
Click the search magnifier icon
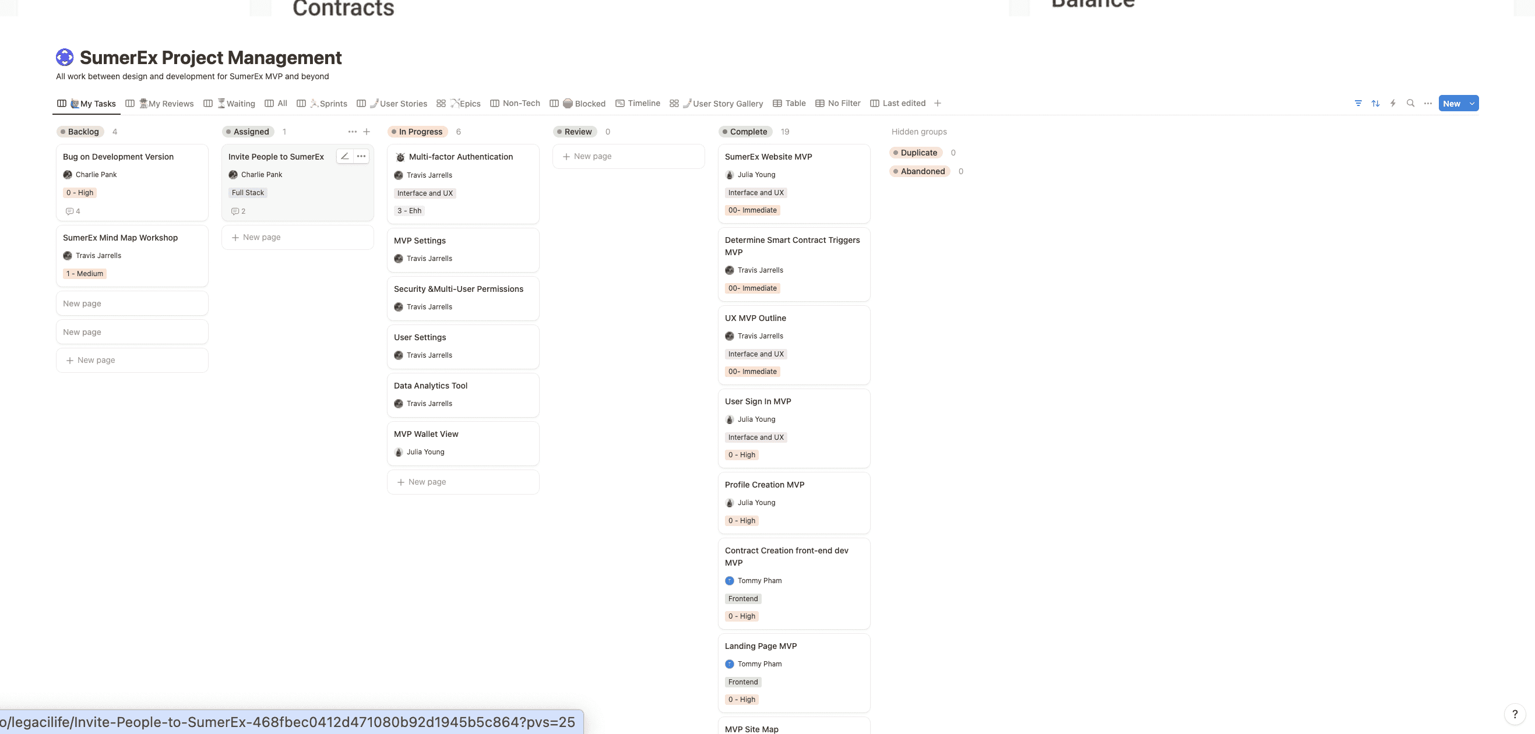(1410, 103)
